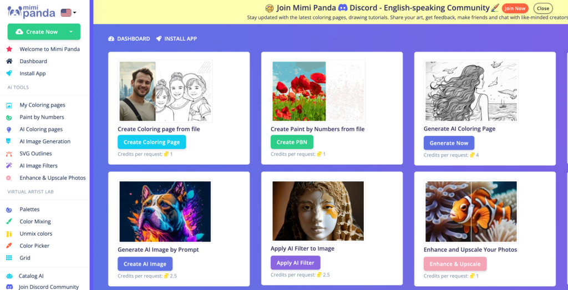Open Catalog AI in the sidebar
This screenshot has width=568, height=290.
(x=31, y=276)
